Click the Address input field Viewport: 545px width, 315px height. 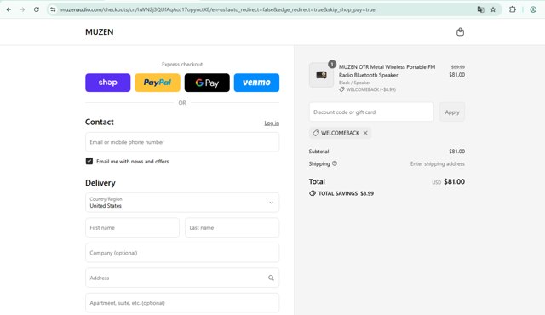[182, 278]
